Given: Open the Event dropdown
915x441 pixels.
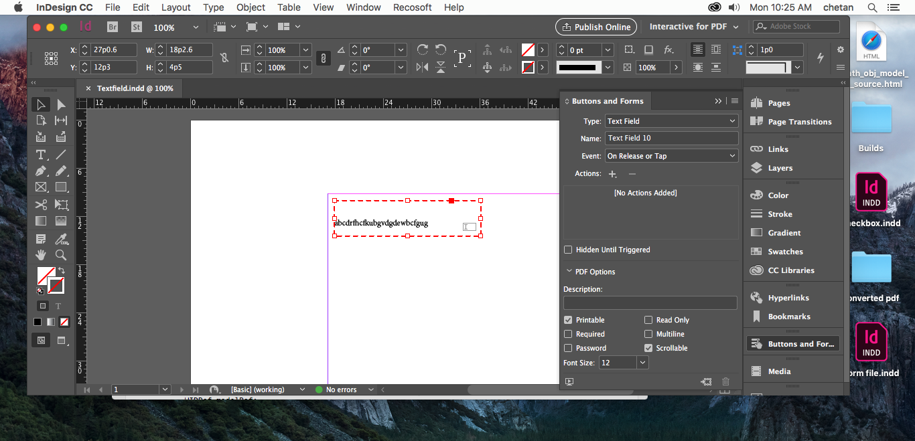Looking at the screenshot, I should click(671, 155).
